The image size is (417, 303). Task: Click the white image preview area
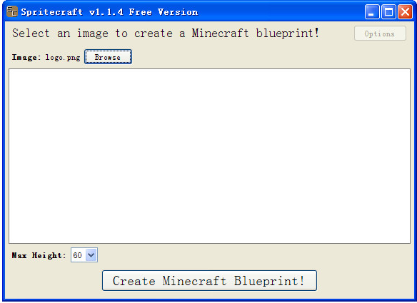(x=209, y=156)
